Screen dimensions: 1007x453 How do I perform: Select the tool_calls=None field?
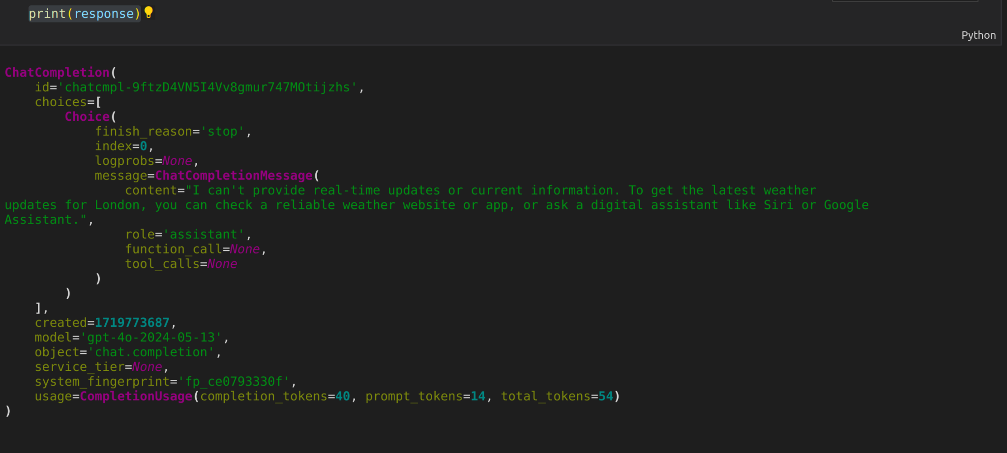click(181, 263)
